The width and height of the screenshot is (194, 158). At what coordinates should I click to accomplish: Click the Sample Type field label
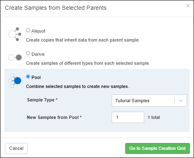(42, 100)
